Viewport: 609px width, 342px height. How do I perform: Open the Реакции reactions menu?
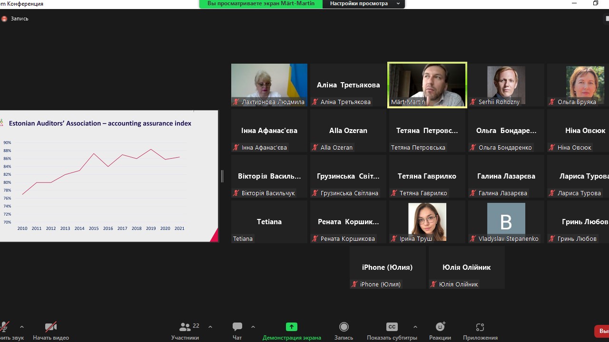440,331
